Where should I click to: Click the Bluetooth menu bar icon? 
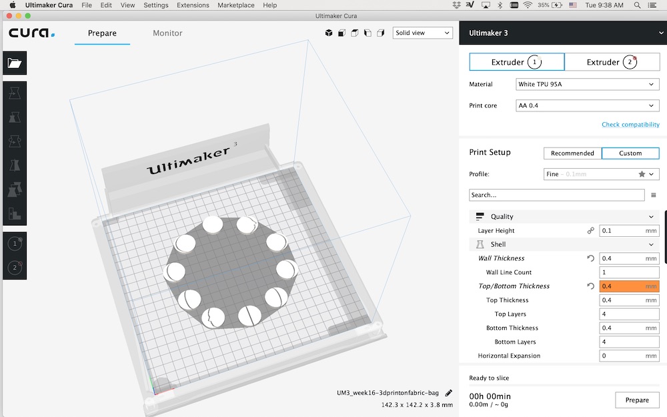500,5
